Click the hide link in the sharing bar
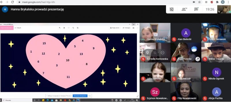 pos(90,96)
